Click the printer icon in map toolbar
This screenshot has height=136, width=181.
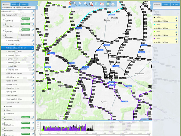click(113, 4)
